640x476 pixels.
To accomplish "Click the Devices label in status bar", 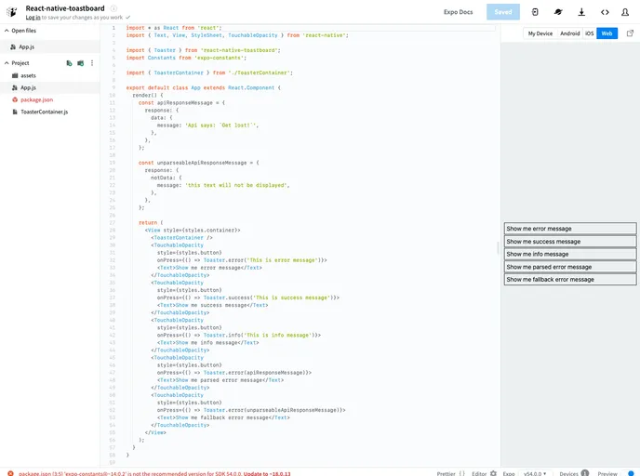I will point(568,473).
